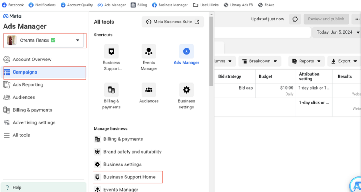Click the Bid strategy column header
Image resolution: width=361 pixels, height=192 pixels.
click(235, 76)
